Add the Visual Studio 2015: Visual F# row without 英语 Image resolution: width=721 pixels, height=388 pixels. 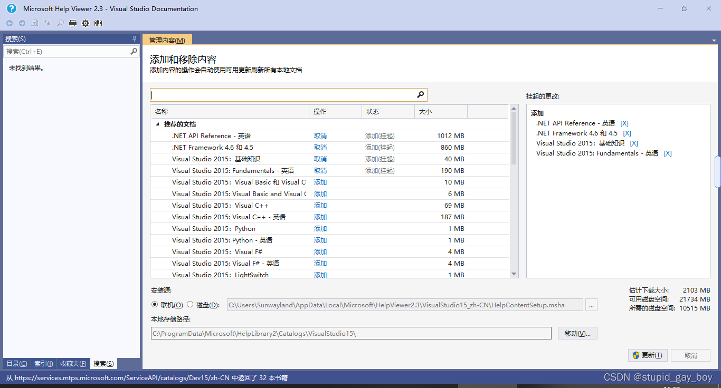320,252
